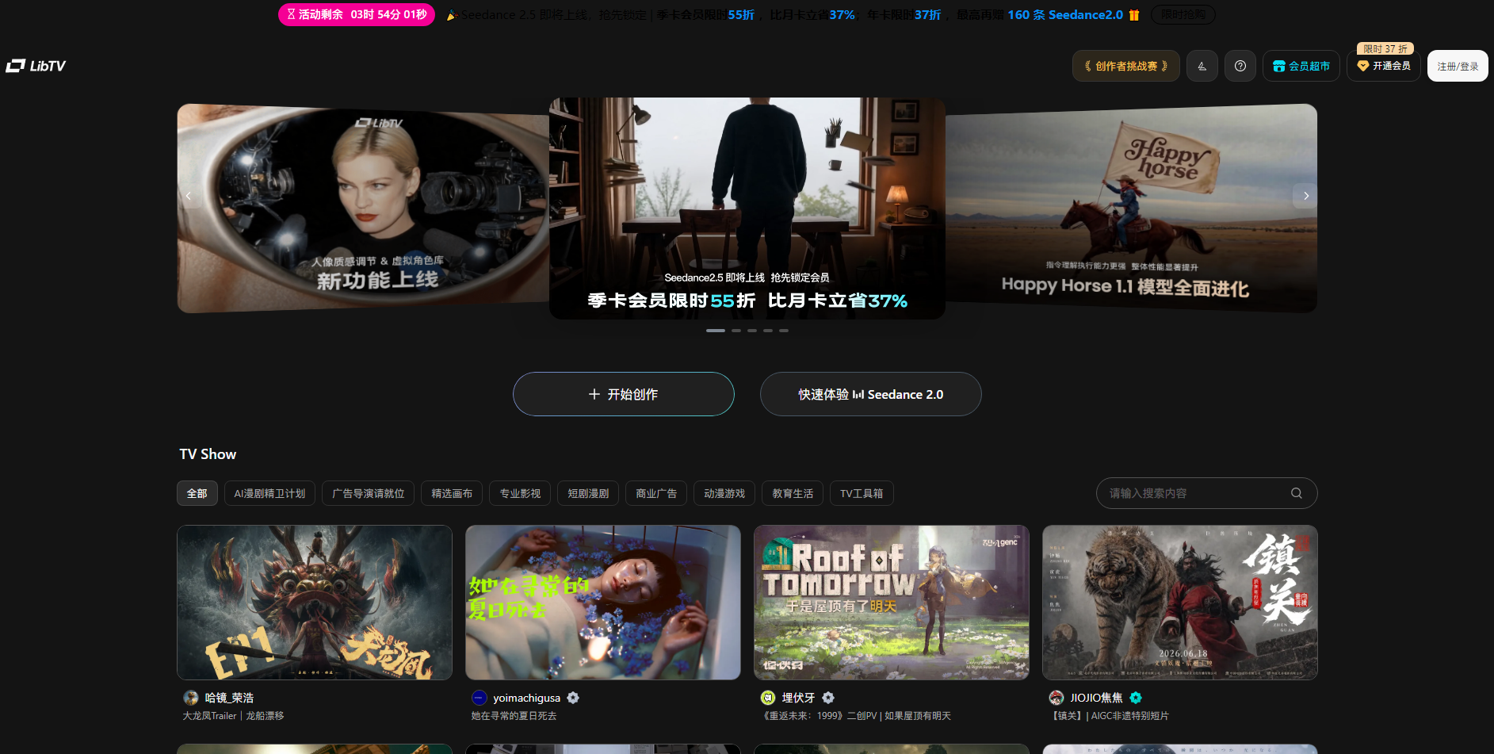Click title 《重返未来：1999》二创PV
The image size is (1494, 754).
[x=856, y=716]
